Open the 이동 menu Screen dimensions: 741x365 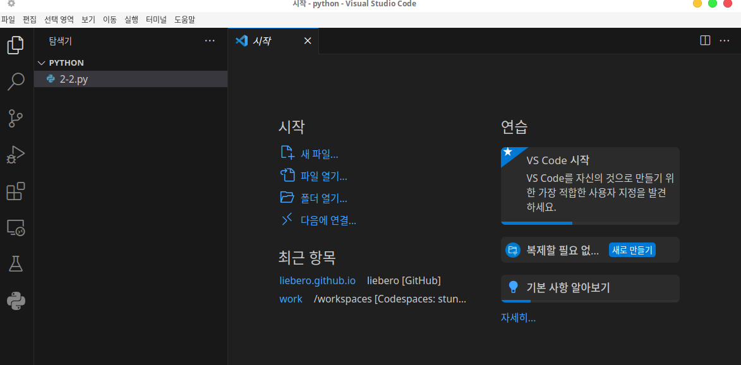point(110,20)
